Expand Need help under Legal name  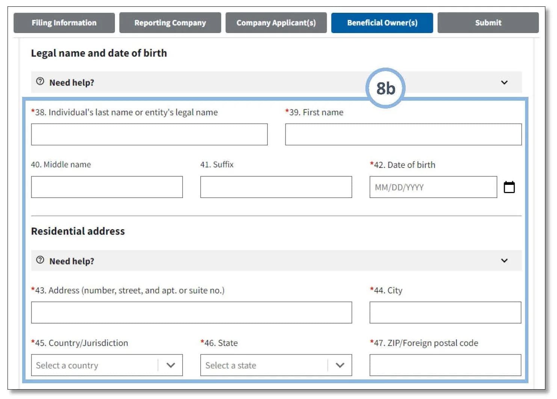(276, 82)
